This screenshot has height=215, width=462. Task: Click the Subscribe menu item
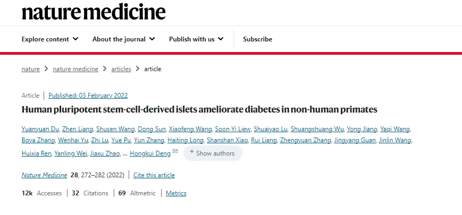point(257,39)
